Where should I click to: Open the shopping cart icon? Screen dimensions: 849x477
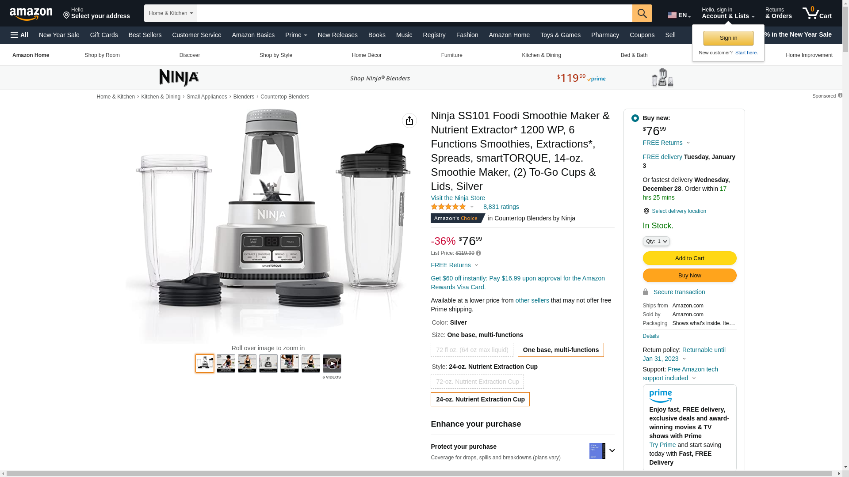coord(817,13)
